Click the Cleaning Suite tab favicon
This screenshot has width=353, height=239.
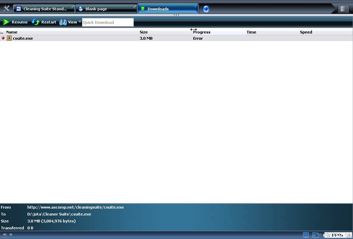19,9
